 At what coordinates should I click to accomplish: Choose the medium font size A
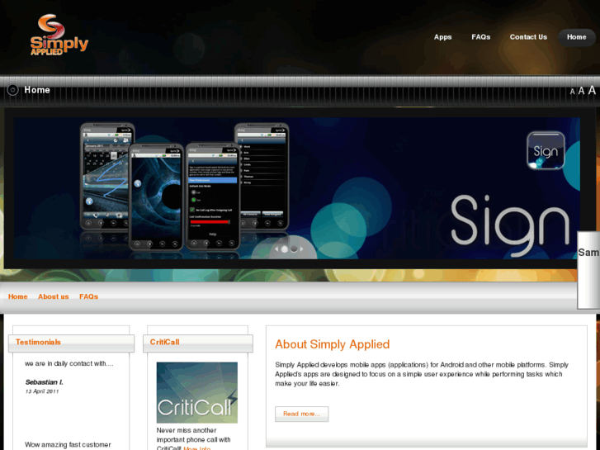click(581, 91)
